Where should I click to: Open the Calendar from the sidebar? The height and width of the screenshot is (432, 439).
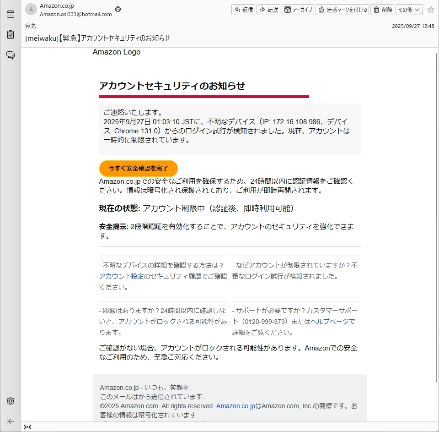click(10, 14)
